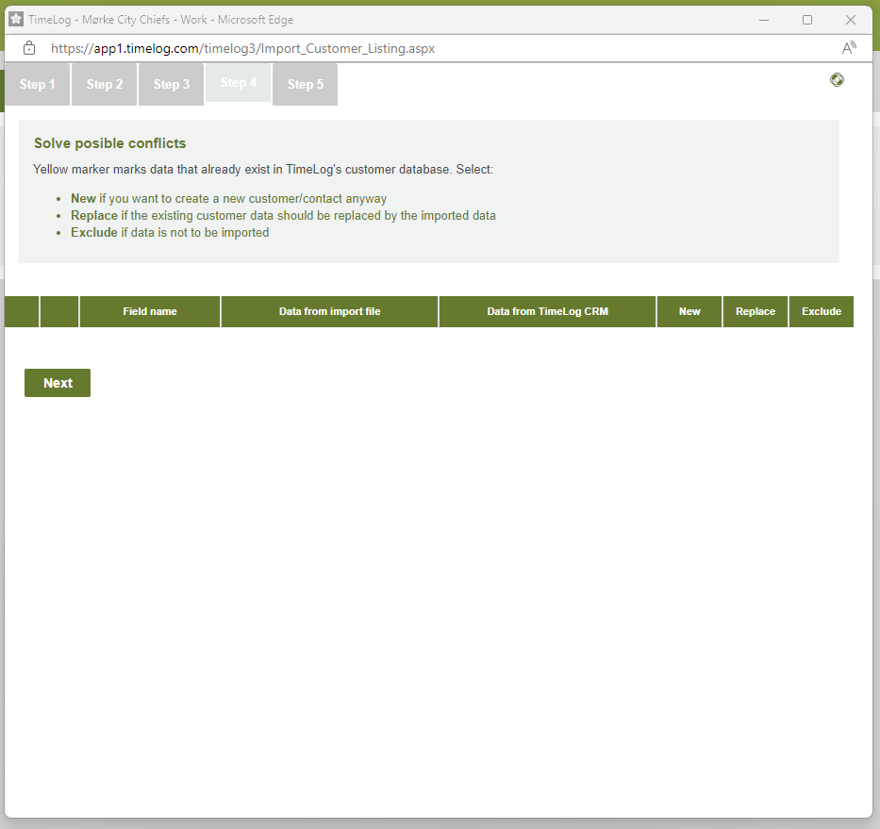
Task: Click the Field name column header
Action: point(150,312)
